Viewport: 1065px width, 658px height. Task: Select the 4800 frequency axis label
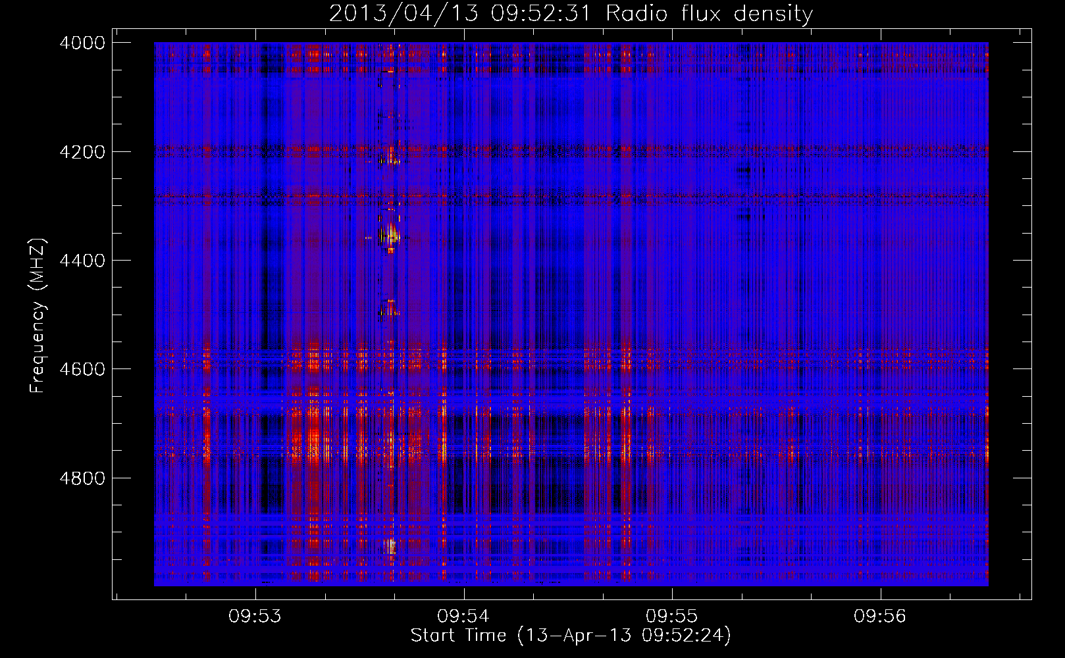[82, 478]
